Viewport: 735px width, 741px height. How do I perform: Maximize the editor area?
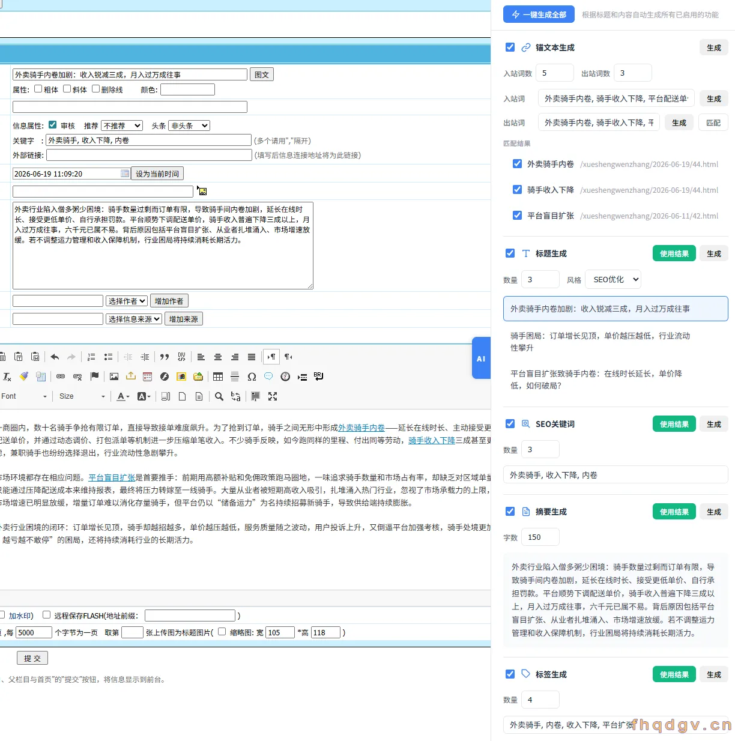click(273, 396)
